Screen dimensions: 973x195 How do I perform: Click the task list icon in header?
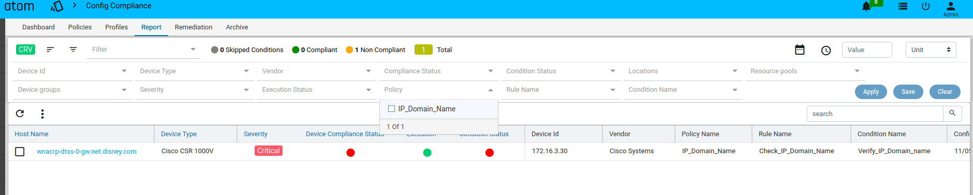(x=903, y=6)
